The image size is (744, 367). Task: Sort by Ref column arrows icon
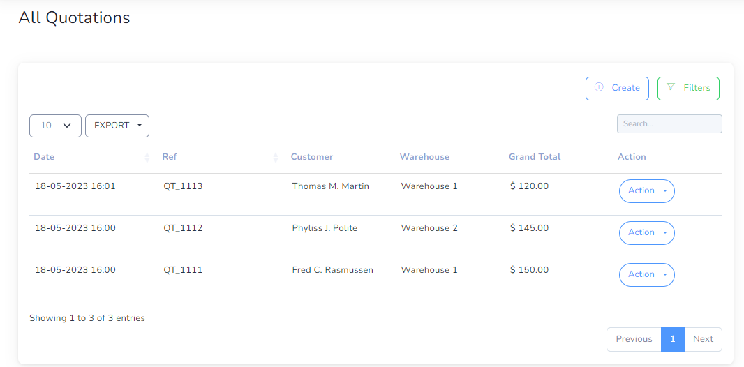pos(276,158)
